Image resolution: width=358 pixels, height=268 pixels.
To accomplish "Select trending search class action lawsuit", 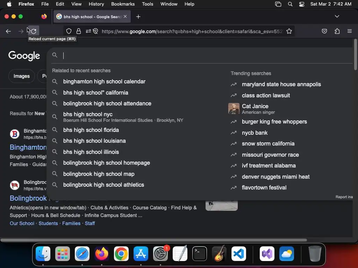I will click(266, 95).
